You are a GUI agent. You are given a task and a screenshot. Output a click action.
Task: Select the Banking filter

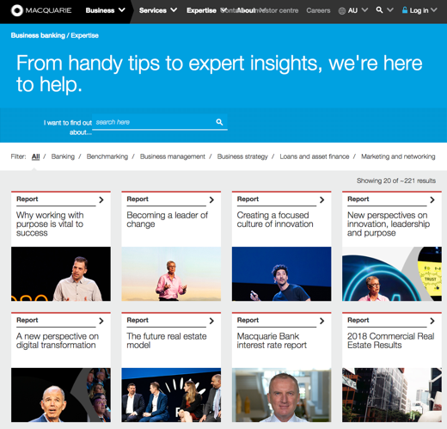tap(63, 156)
